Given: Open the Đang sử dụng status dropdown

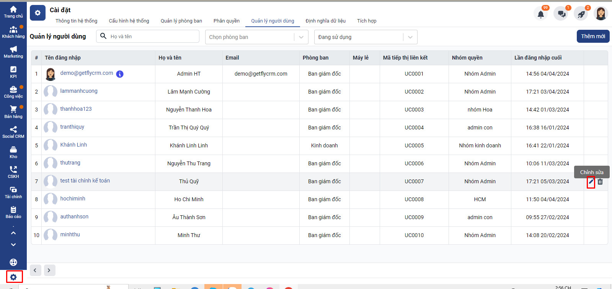Looking at the screenshot, I should [x=366, y=37].
